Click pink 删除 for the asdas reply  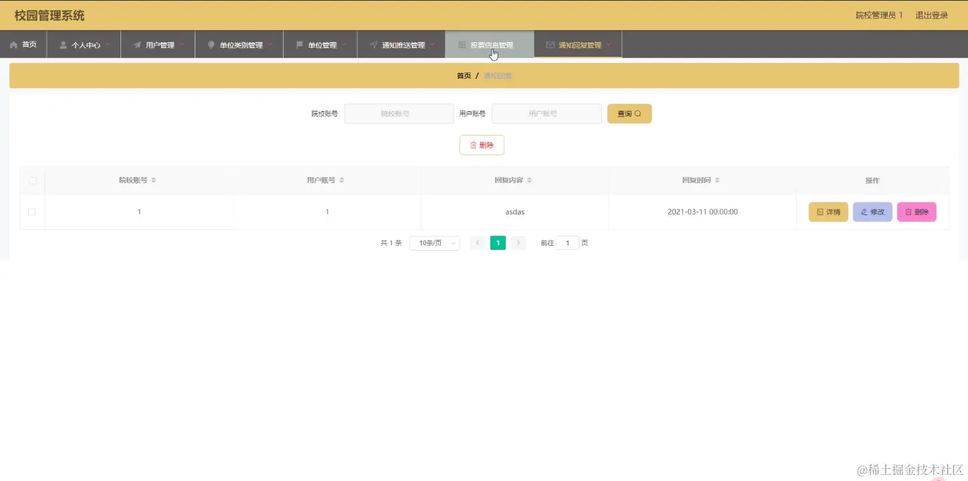point(916,212)
